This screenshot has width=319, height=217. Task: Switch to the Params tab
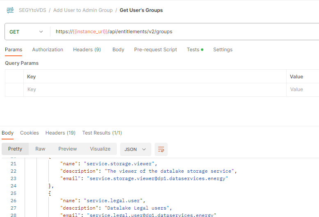click(14, 50)
